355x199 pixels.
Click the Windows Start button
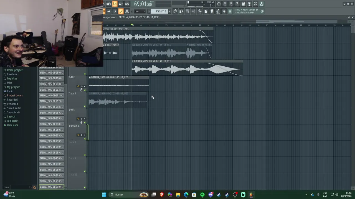click(x=104, y=195)
